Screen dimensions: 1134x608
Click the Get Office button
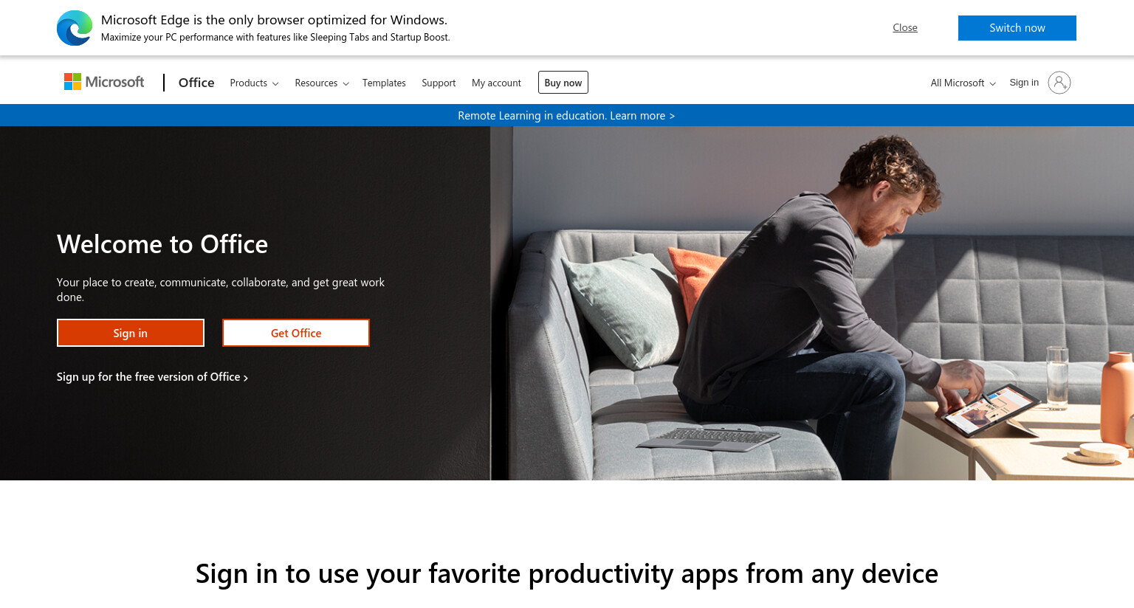coord(296,333)
